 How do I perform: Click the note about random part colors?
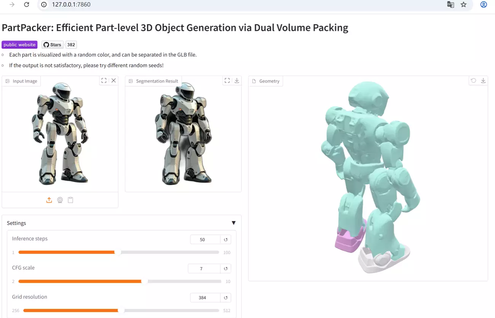(103, 55)
